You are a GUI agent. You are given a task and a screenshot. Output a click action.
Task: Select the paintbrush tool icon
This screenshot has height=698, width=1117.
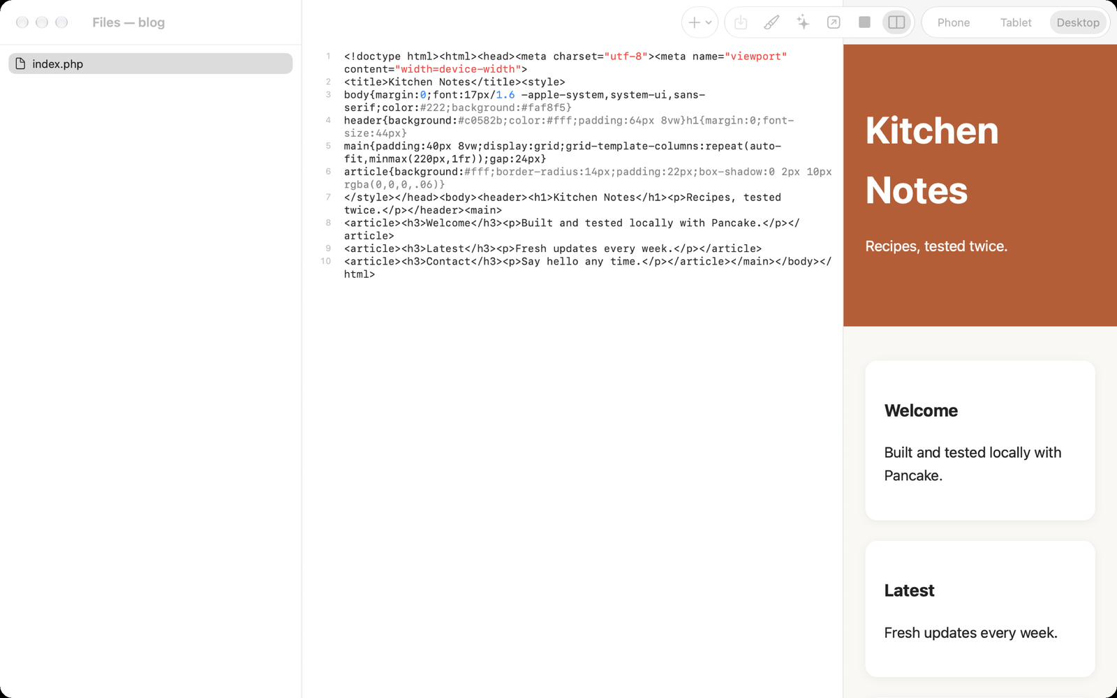point(771,22)
